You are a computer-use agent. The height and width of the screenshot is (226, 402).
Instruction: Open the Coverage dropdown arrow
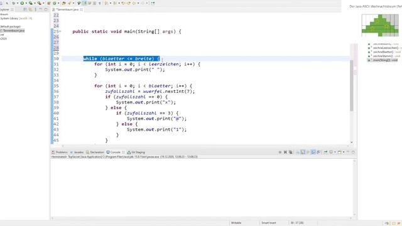pos(35,3)
